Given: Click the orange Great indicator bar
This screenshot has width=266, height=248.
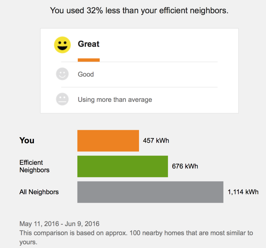Looking at the screenshot, I should [x=88, y=60].
